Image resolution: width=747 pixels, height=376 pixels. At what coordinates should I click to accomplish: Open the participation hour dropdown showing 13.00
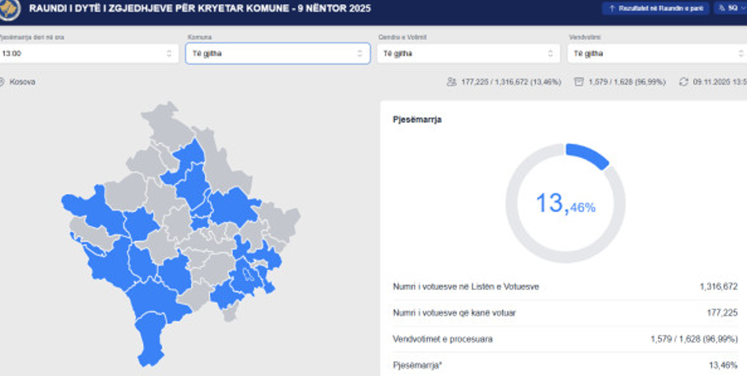point(88,54)
